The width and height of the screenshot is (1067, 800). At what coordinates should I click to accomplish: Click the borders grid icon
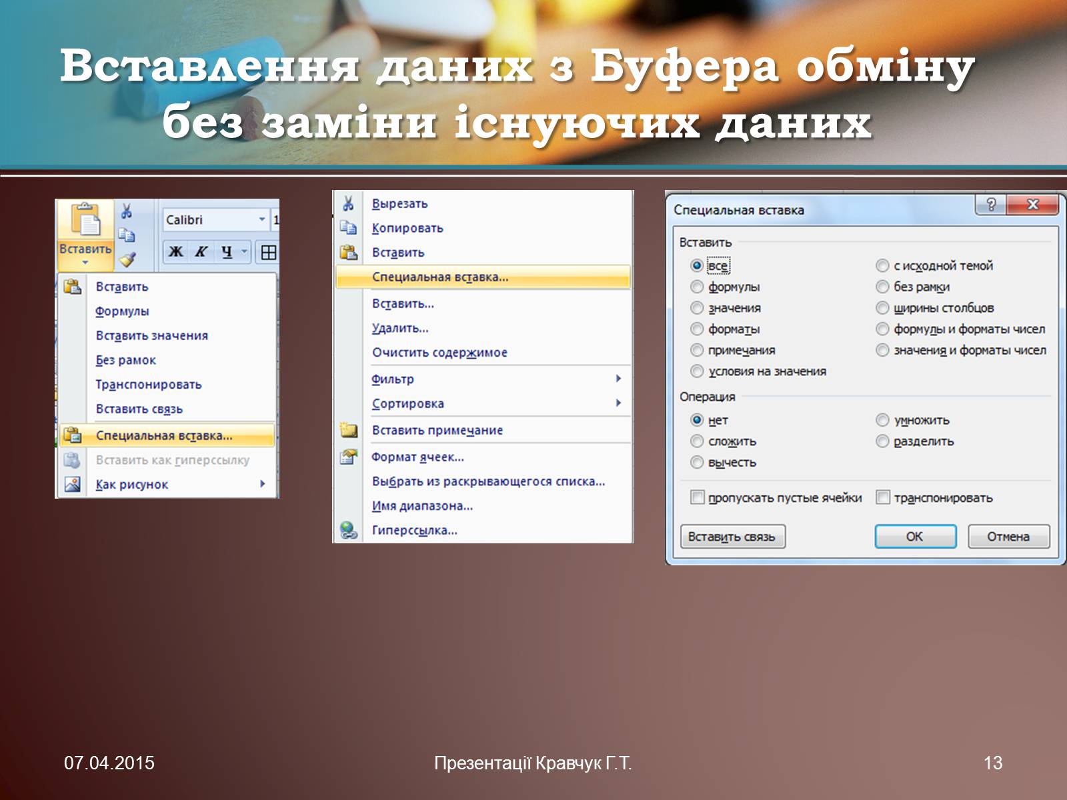coord(269,252)
